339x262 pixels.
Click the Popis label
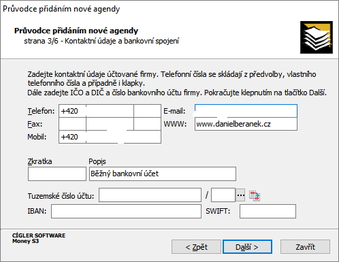click(x=97, y=161)
